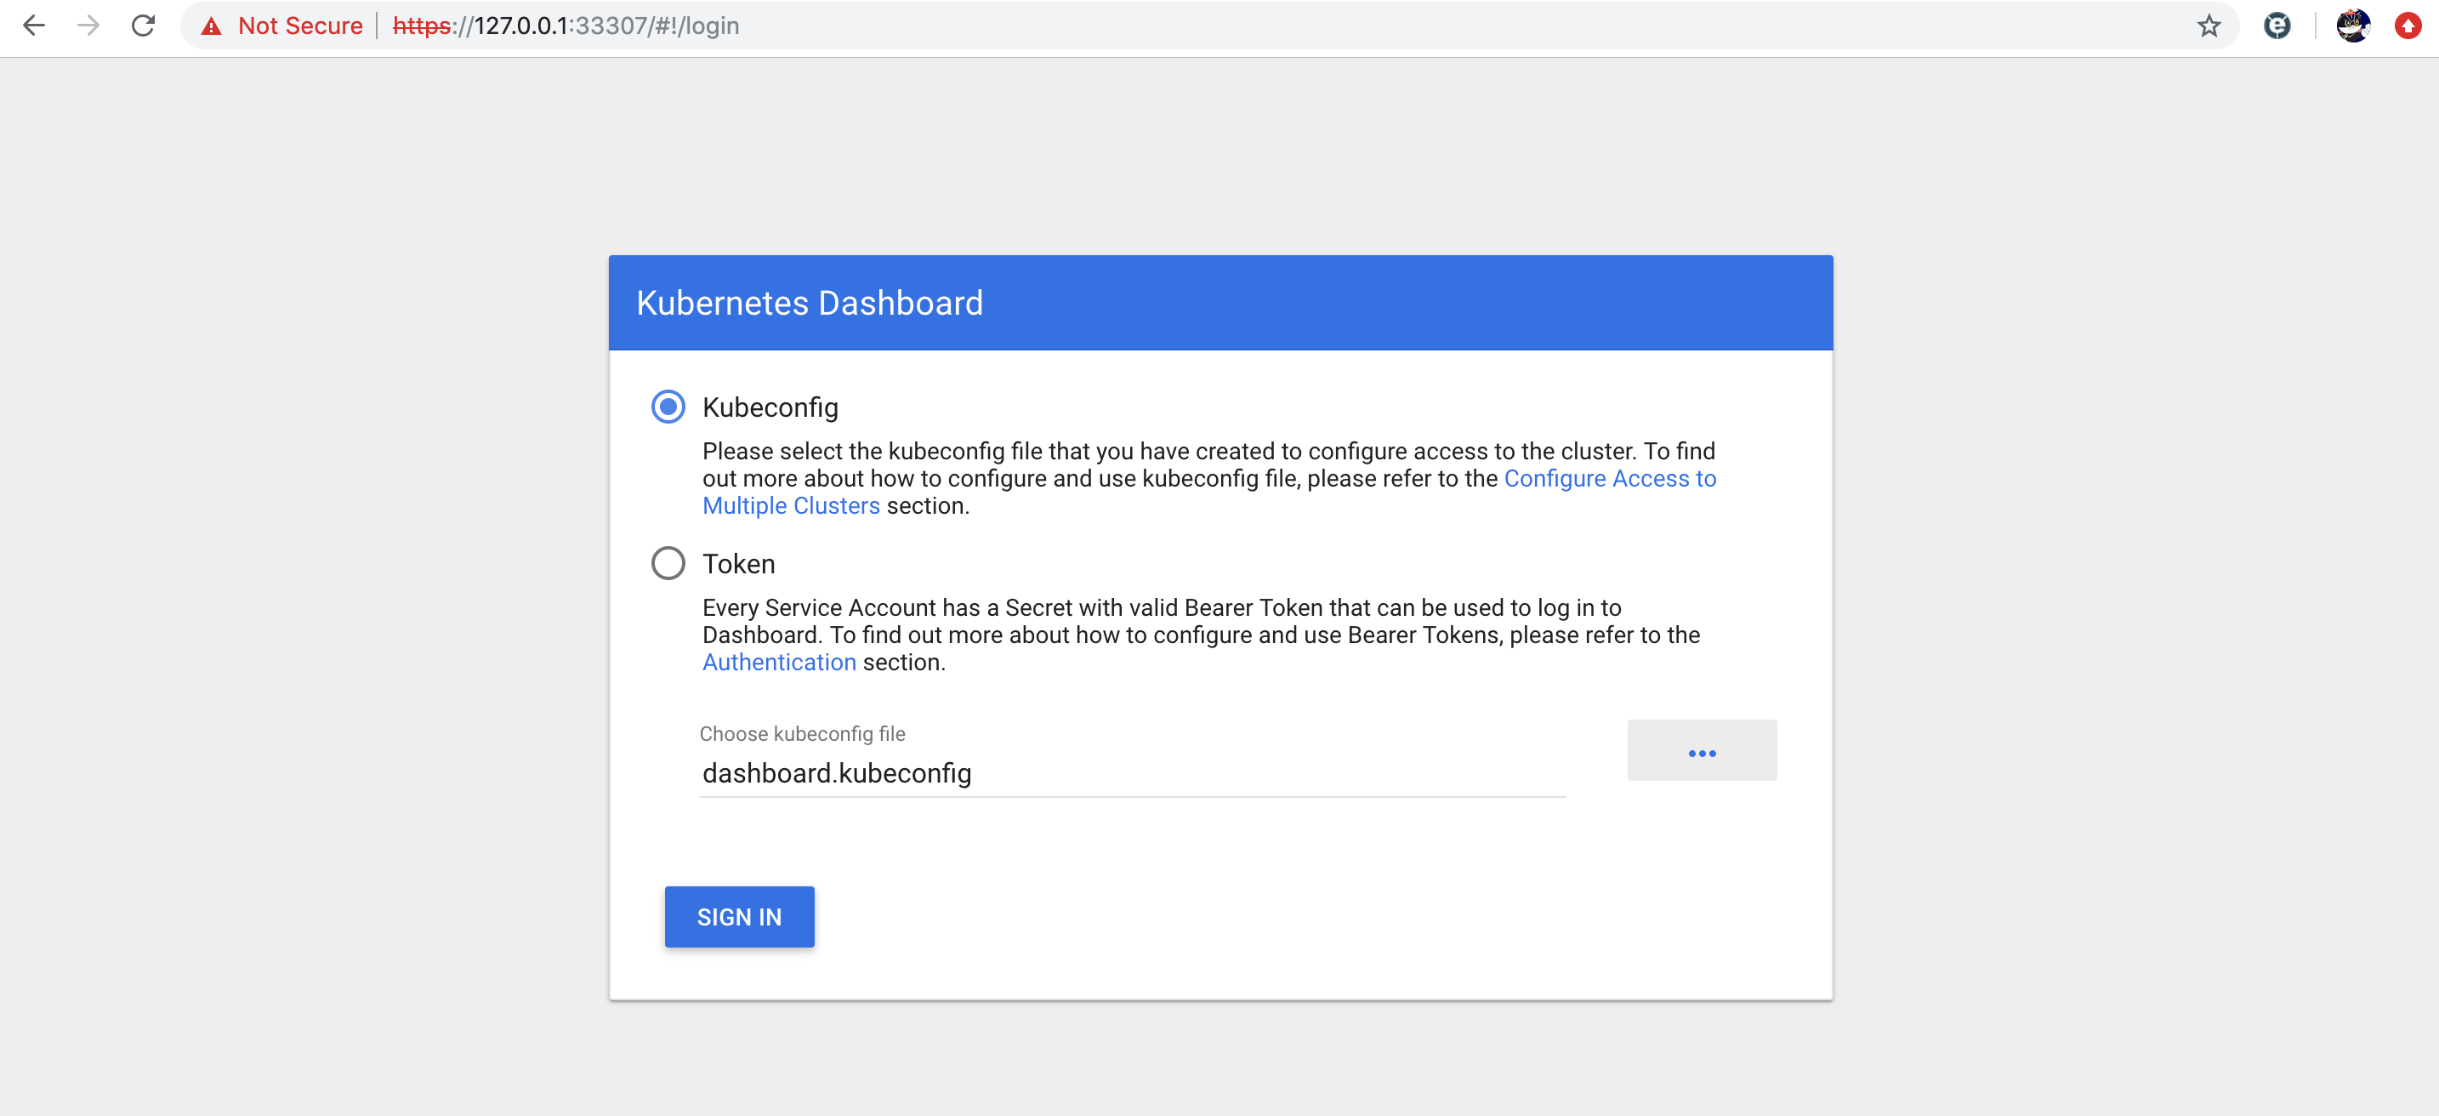Click the red Not Secure warning triangle
The width and height of the screenshot is (2439, 1116).
tap(211, 26)
